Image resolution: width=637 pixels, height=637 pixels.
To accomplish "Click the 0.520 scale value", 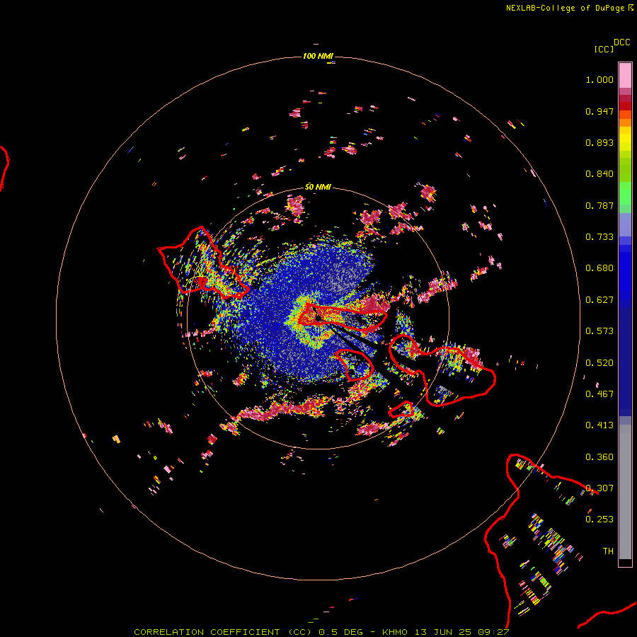I will (x=599, y=363).
